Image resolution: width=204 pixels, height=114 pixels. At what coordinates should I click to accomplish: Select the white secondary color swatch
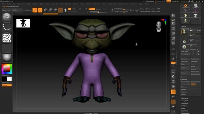(9, 79)
